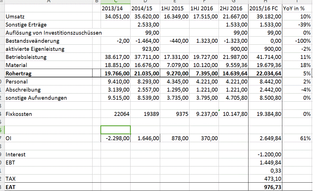The width and height of the screenshot is (322, 191).
Task: Click 'Auflösung von Investitionszuschüssen' label
Action: 54,33
